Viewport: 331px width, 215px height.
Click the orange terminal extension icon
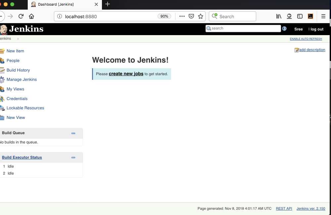[310, 16]
